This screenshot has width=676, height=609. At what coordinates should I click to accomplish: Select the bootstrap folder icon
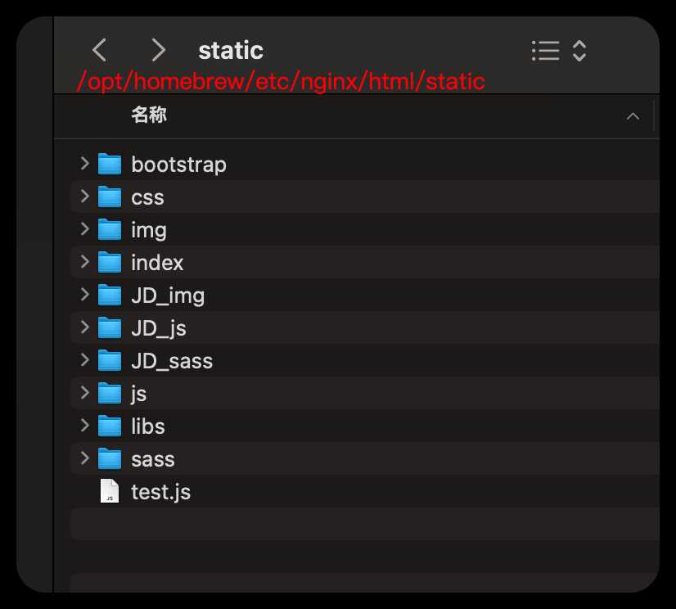click(110, 165)
